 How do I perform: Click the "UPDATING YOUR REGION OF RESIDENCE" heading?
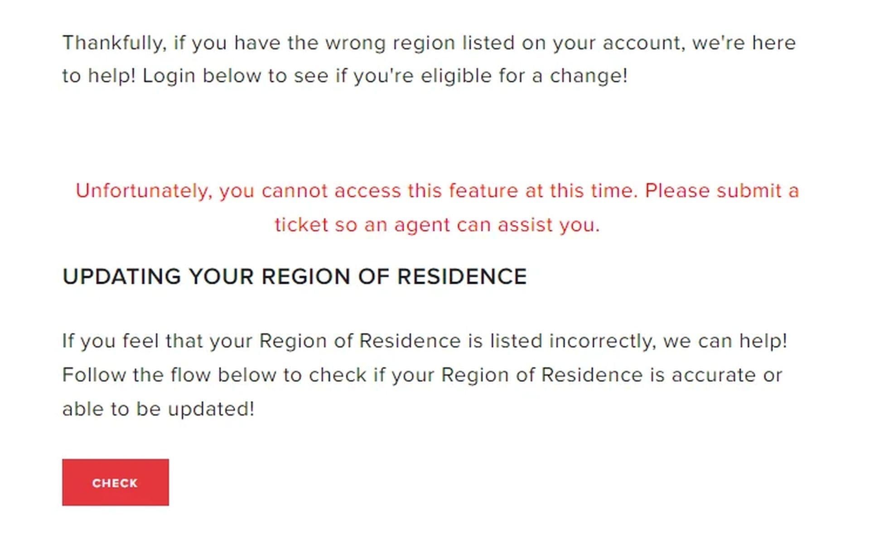pyautogui.click(x=295, y=277)
